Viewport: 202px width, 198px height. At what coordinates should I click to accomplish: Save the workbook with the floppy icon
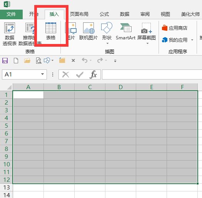pos(5,61)
